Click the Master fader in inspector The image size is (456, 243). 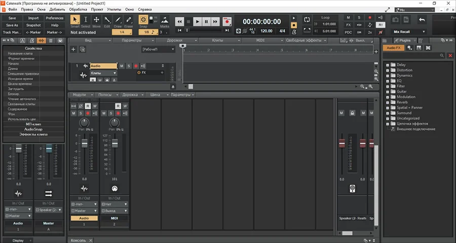(49, 148)
